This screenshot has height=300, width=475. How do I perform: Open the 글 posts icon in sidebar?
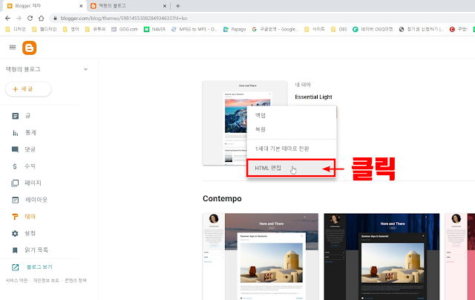pos(15,116)
